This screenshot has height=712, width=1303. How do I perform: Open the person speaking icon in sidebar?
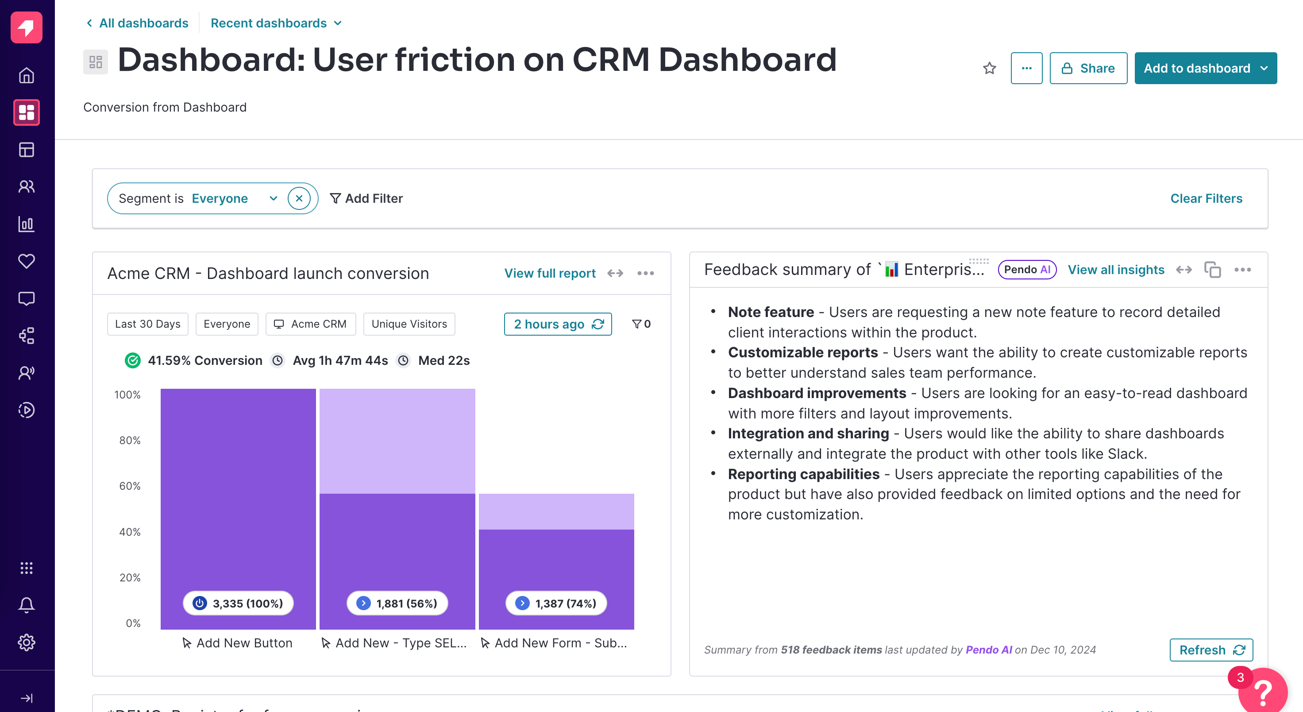(x=26, y=373)
